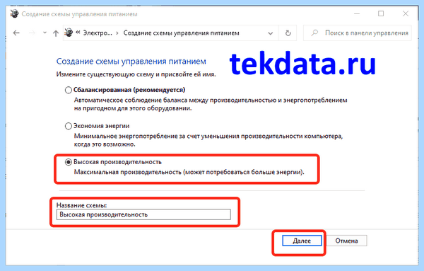The image size is (424, 271).
Task: Click the Back arrow navigation button
Action: [x=16, y=33]
